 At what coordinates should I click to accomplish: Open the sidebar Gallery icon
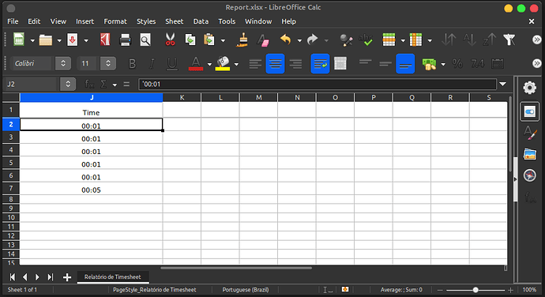(529, 154)
